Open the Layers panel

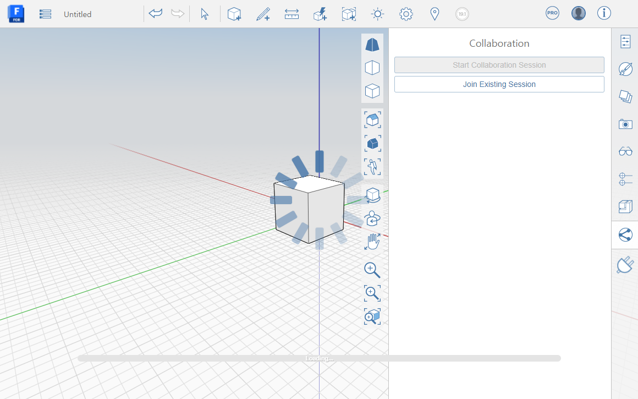[625, 97]
